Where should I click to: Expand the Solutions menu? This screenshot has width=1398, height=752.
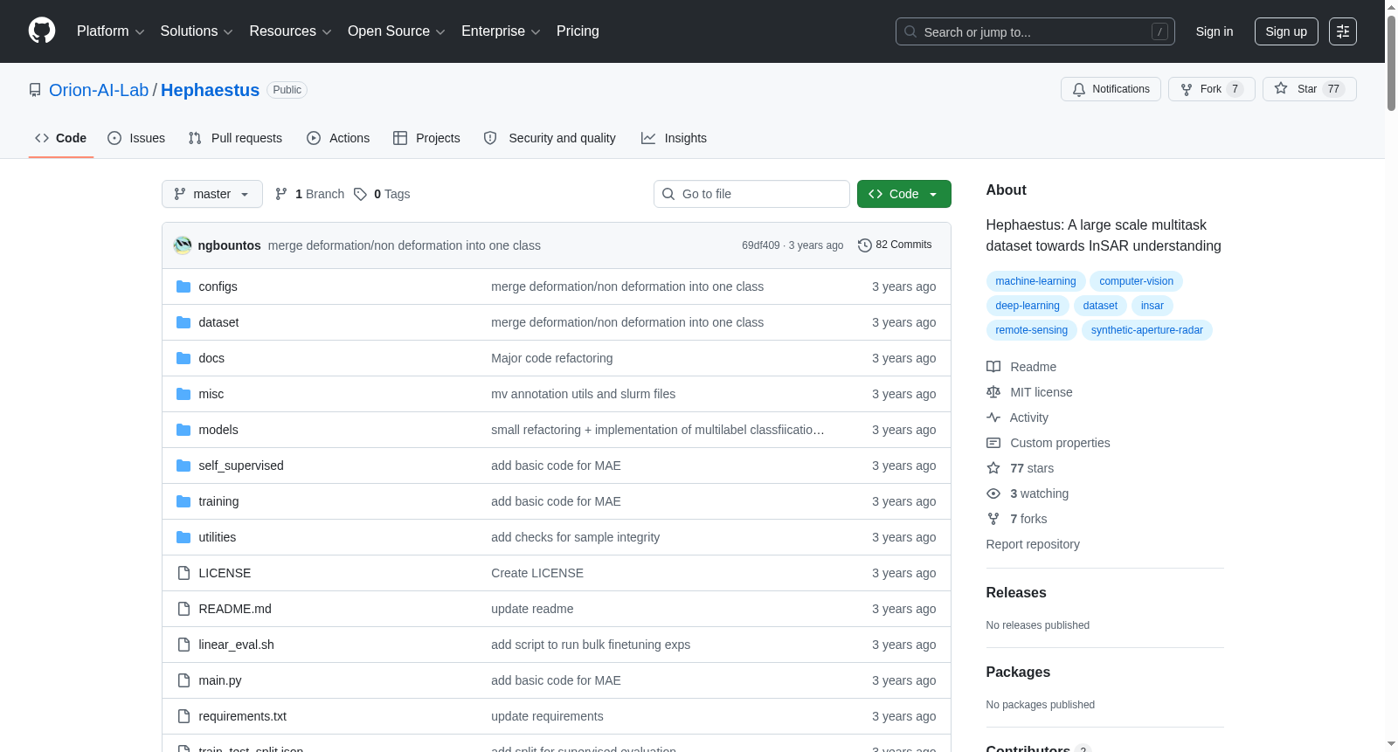[197, 31]
